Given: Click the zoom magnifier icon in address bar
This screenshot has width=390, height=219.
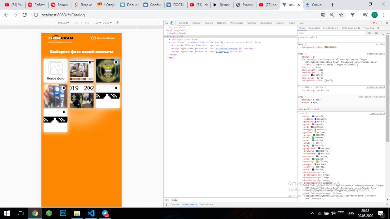Looking at the screenshot, I should pos(332,15).
